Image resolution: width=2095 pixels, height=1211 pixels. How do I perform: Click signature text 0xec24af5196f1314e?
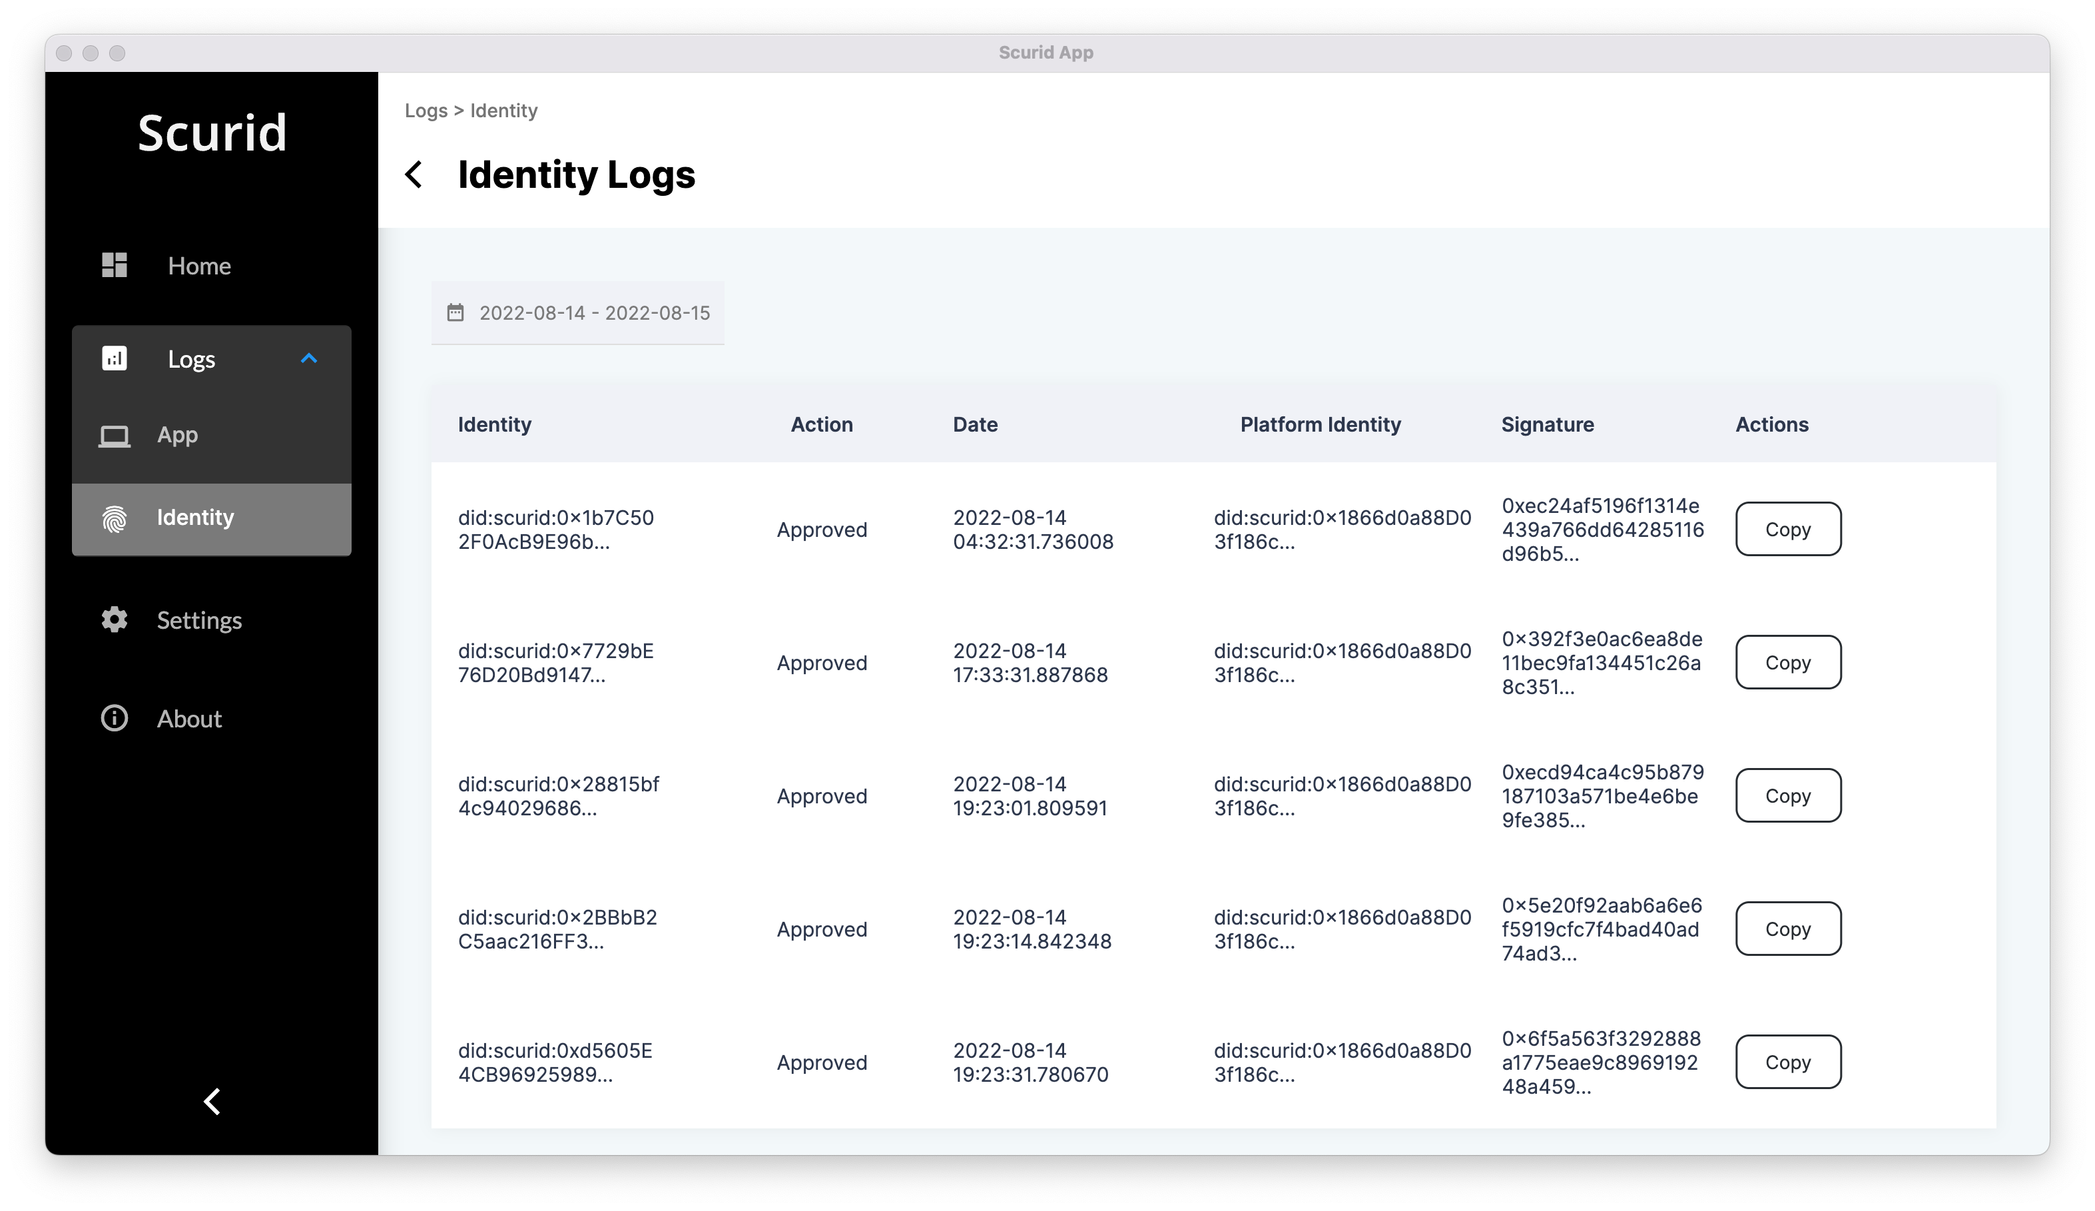point(1603,529)
